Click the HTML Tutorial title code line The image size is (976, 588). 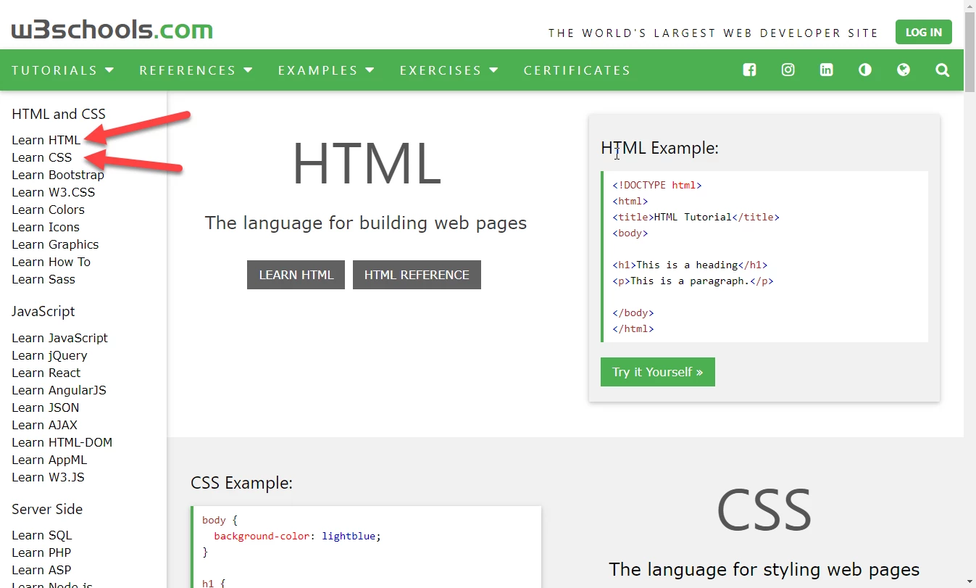(x=696, y=217)
